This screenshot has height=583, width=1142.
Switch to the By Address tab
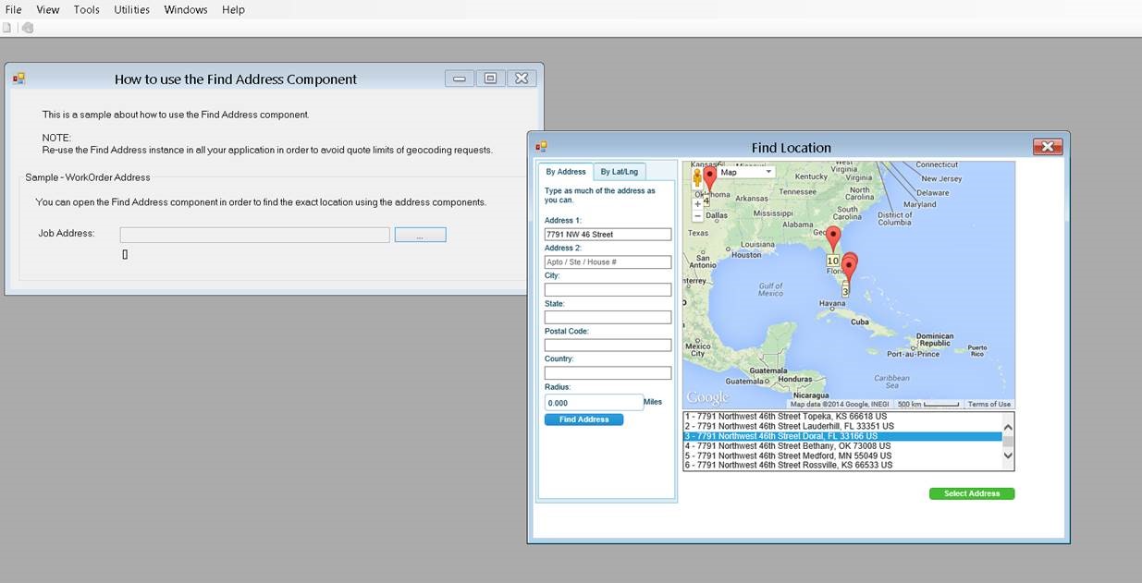(x=566, y=171)
